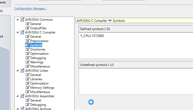
Task: Collapse the AVR/GNU Assembler tree node
Action: click(x=18, y=96)
